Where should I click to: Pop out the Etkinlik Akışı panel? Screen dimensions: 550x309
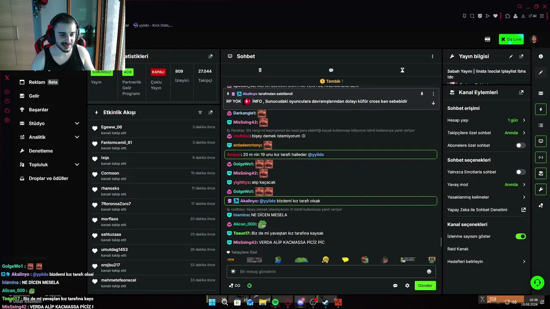[211, 112]
